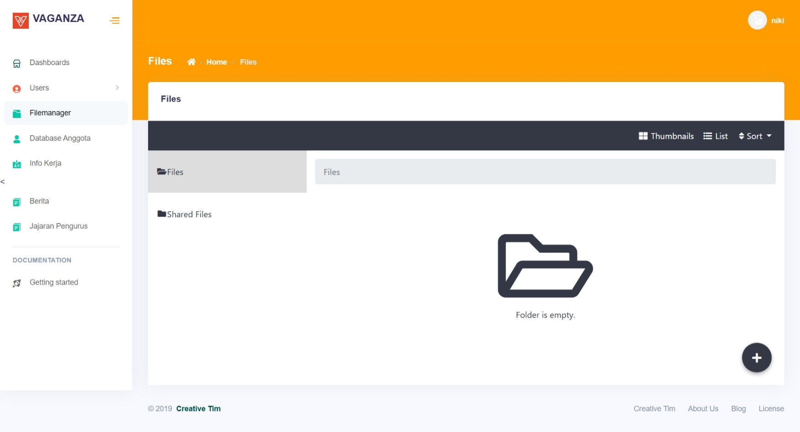This screenshot has height=432, width=800.
Task: Go to Database Anggota menu item
Action: coord(60,138)
